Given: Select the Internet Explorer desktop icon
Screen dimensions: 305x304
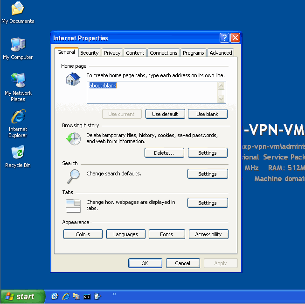Looking at the screenshot, I should [18, 123].
